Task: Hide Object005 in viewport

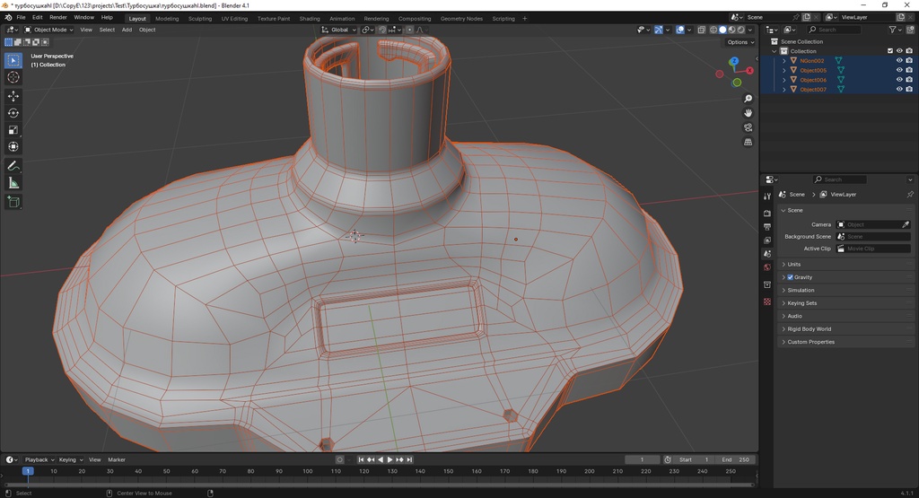Action: click(x=899, y=70)
